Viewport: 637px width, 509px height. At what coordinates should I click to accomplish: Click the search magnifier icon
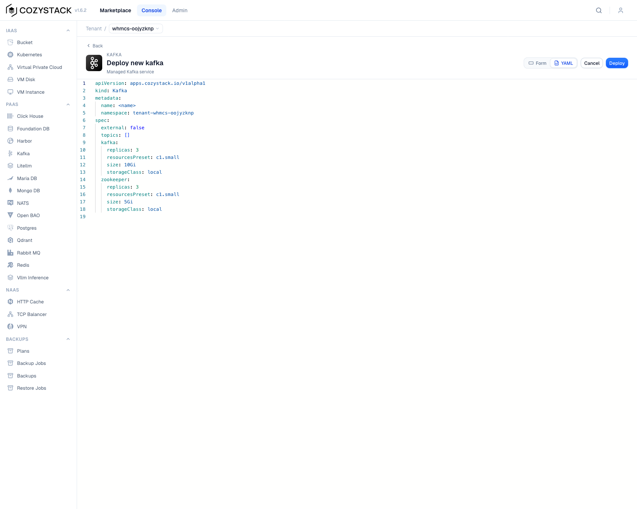tap(599, 10)
